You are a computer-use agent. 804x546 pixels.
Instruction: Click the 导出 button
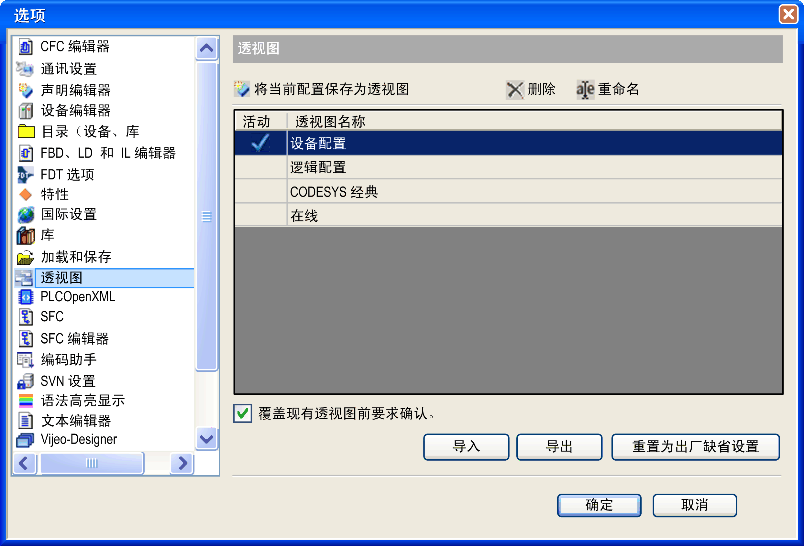(x=559, y=447)
